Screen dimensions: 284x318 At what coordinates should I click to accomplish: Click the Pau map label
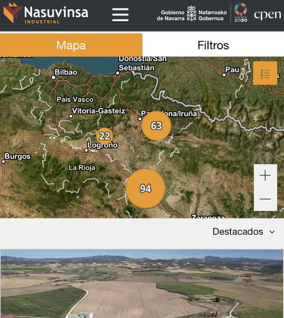click(x=232, y=70)
